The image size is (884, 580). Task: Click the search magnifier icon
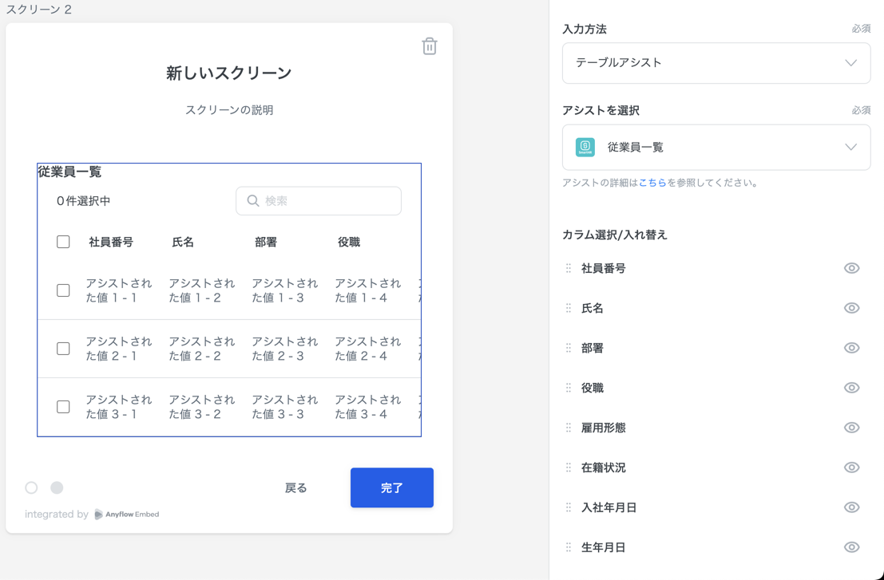coord(252,201)
